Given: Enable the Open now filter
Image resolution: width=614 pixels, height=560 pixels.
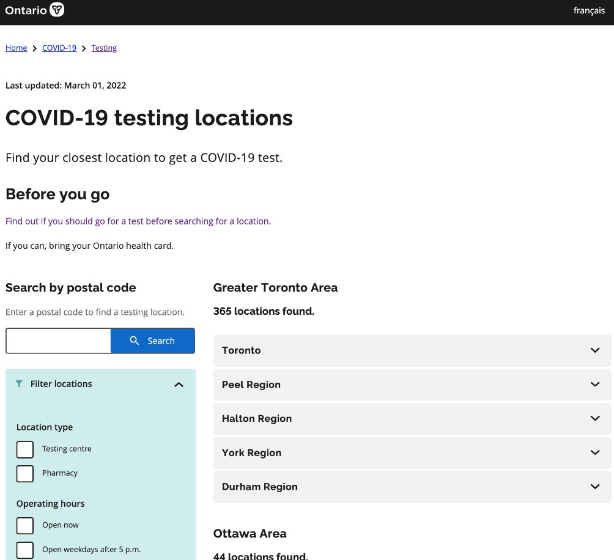Looking at the screenshot, I should [25, 526].
